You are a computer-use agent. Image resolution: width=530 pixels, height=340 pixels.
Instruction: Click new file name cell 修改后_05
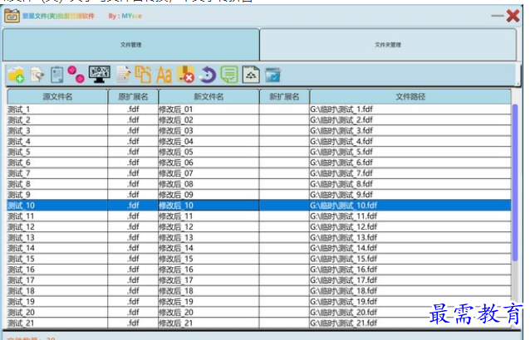point(209,152)
